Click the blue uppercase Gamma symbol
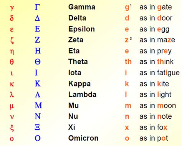 click(37, 7)
